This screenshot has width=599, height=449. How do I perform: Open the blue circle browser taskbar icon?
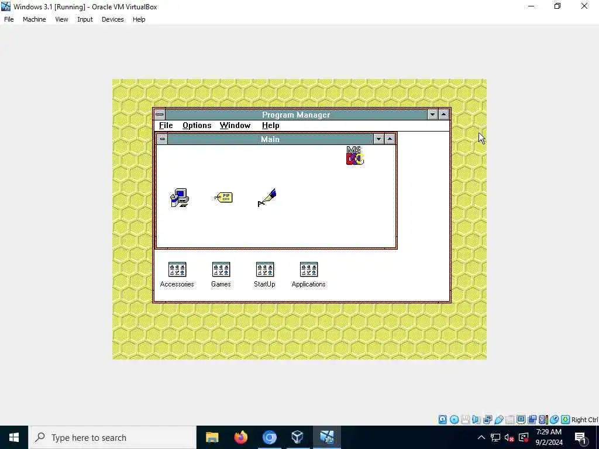[x=269, y=437]
